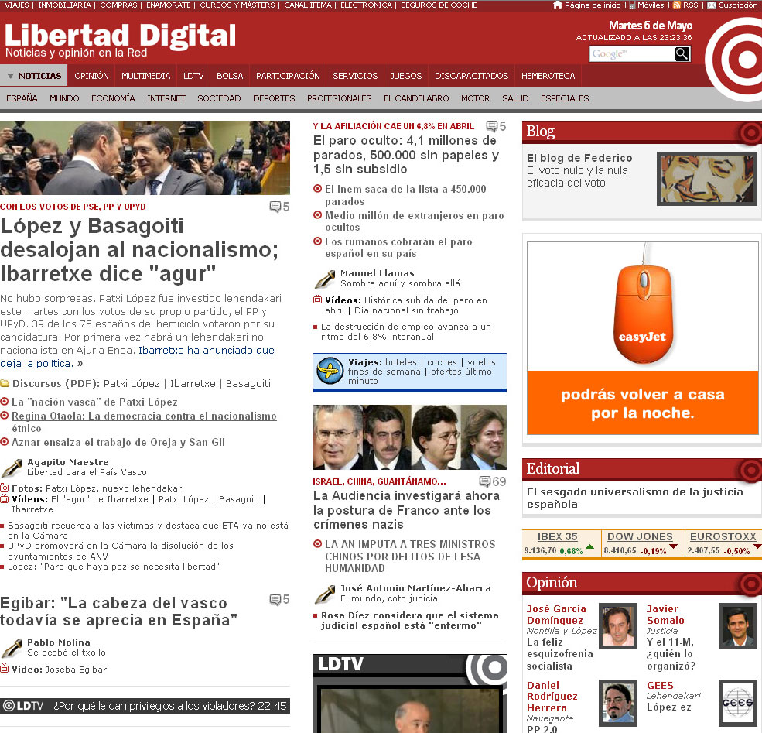Open the PDF folder icon beside Discursos
This screenshot has width=762, height=733.
(5, 384)
